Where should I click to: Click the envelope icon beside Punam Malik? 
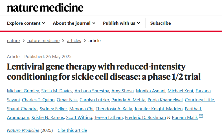201,116
